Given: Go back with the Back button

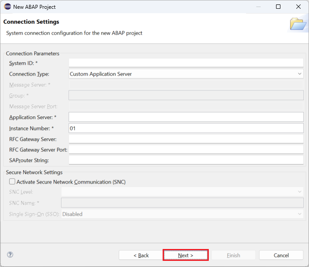Looking at the screenshot, I should pyautogui.click(x=141, y=255).
